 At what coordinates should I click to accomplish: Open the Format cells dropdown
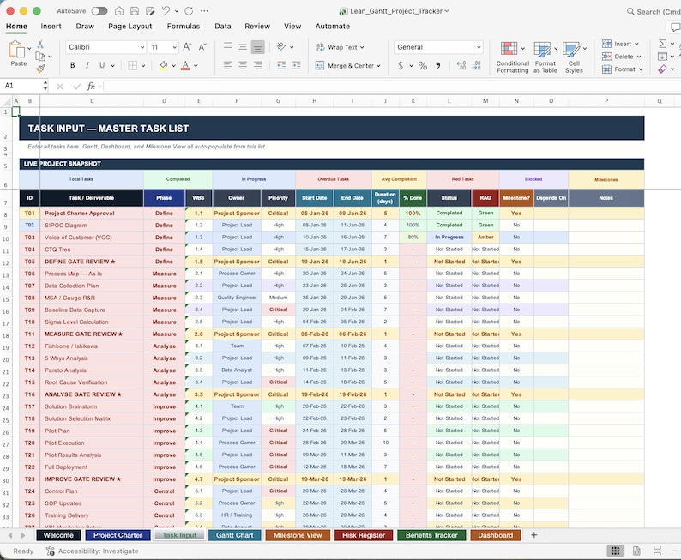coord(622,69)
